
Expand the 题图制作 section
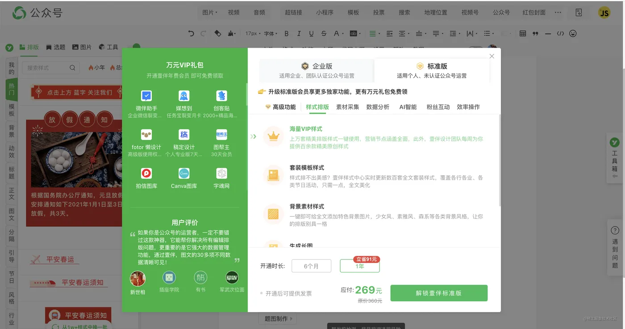[x=278, y=319]
